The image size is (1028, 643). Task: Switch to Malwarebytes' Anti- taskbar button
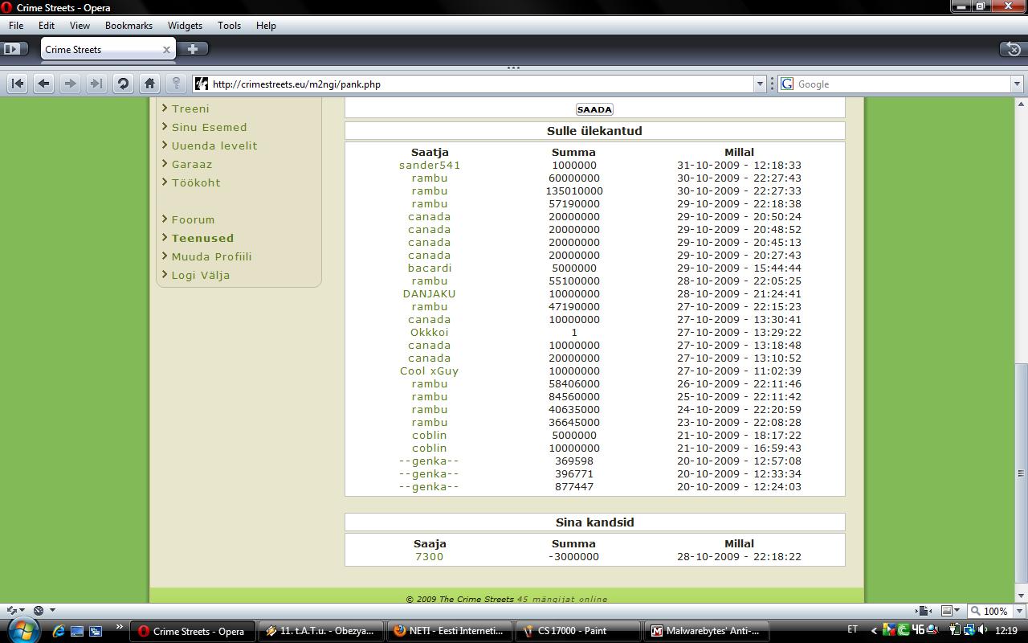pos(707,631)
